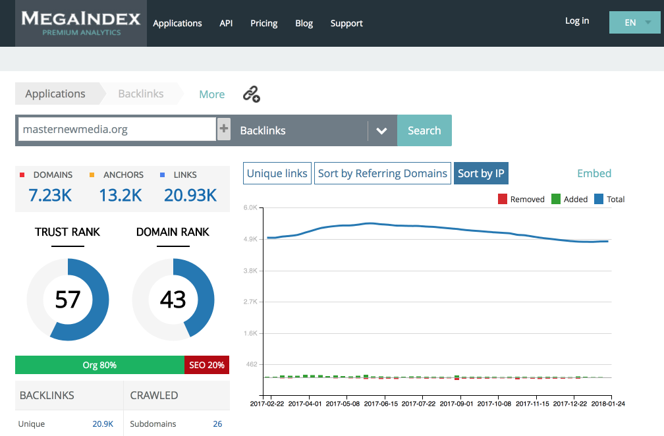
Task: Click the blue Links legend marker
Action: pyautogui.click(x=162, y=175)
